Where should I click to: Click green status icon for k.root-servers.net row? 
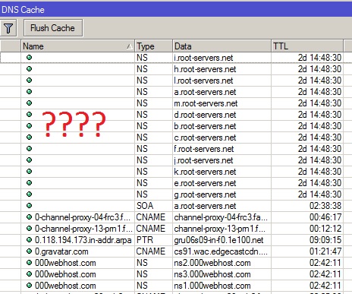point(29,172)
